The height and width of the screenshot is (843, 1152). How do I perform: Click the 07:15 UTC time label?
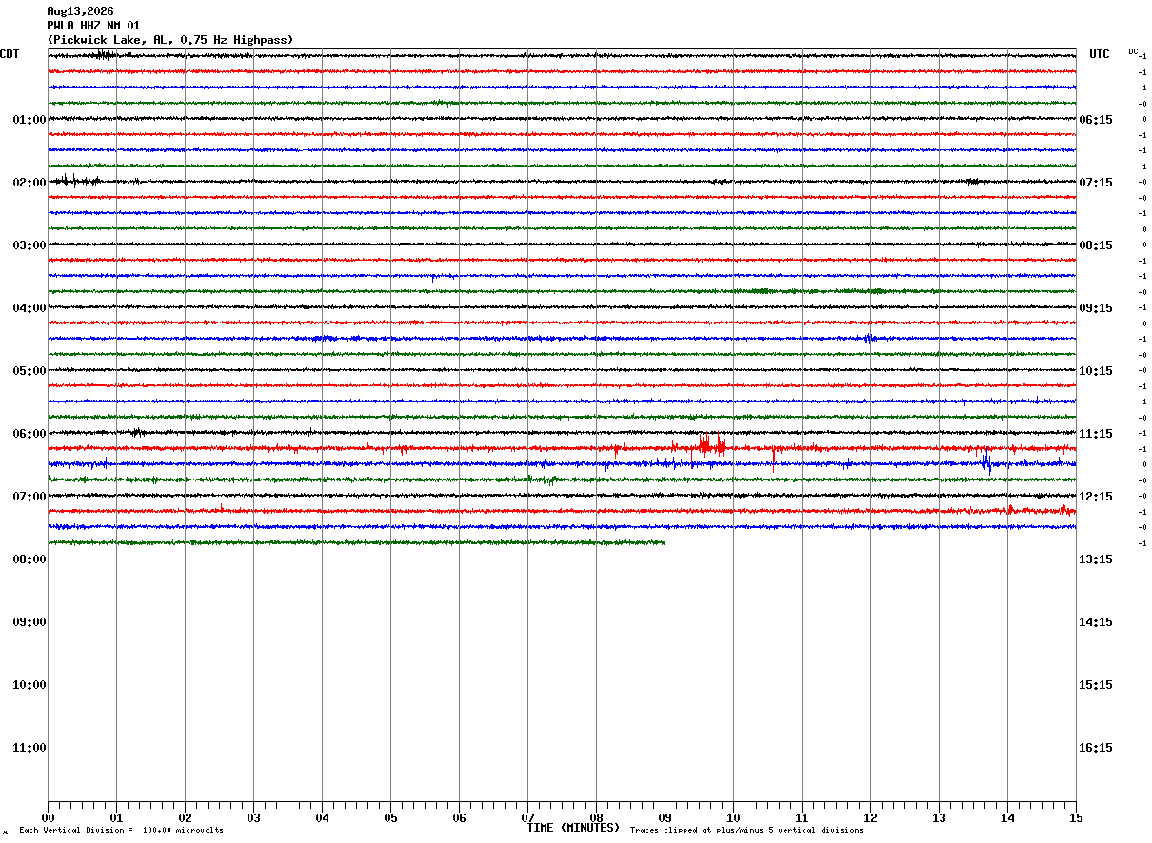pyautogui.click(x=1095, y=183)
